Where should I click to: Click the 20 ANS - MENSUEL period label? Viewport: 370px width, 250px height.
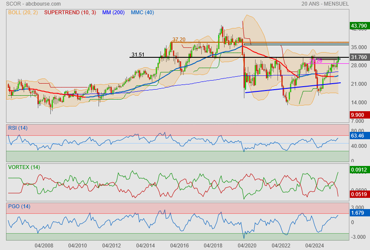pos(325,4)
